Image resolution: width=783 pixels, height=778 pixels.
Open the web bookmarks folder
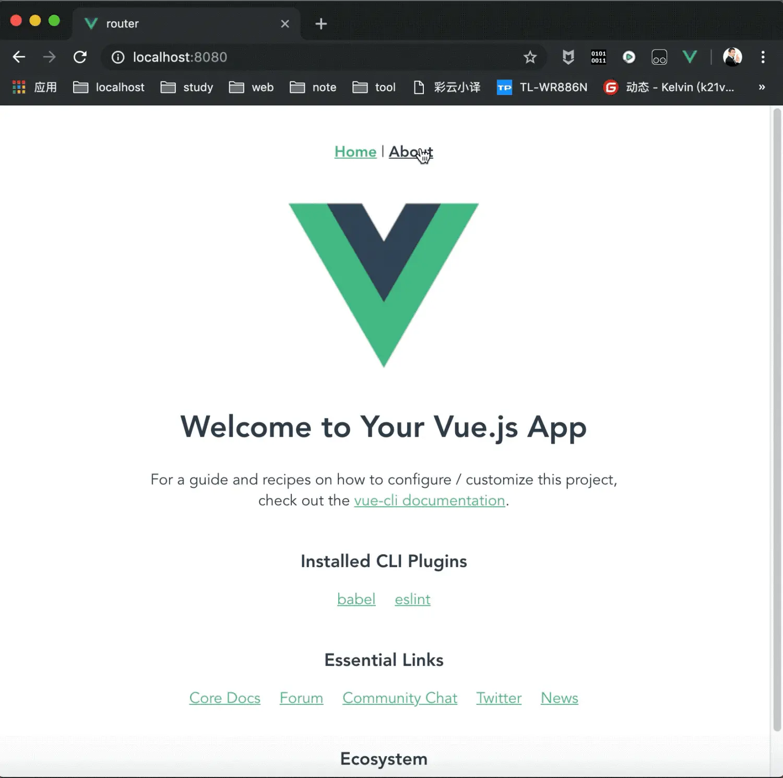coord(251,87)
